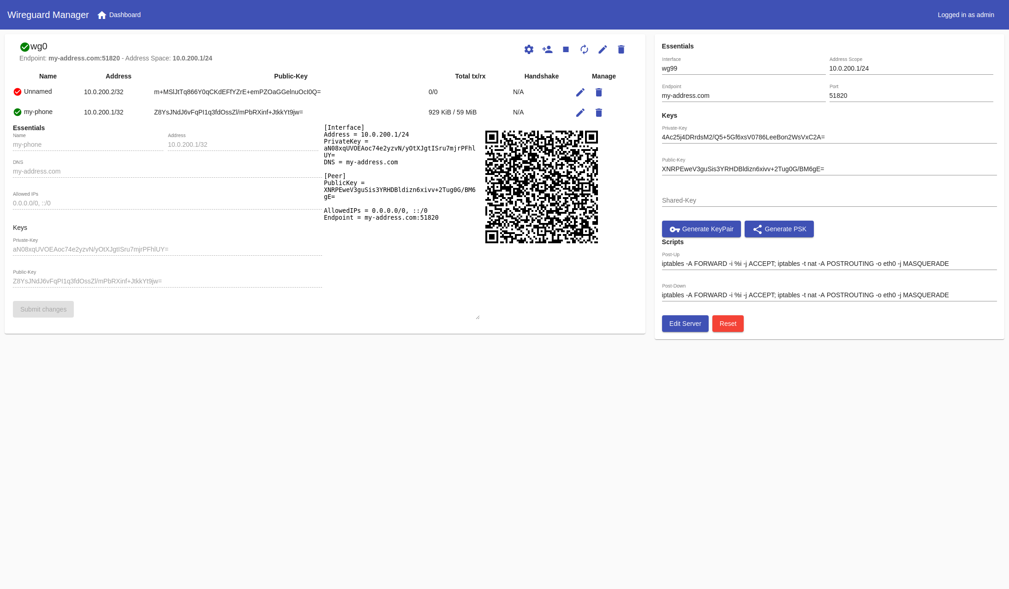Viewport: 1009px width, 589px height.
Task: Edit wg0 server via pencil icon
Action: (x=603, y=49)
